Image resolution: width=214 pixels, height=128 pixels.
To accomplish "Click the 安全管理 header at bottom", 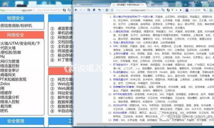I will [x=16, y=121].
